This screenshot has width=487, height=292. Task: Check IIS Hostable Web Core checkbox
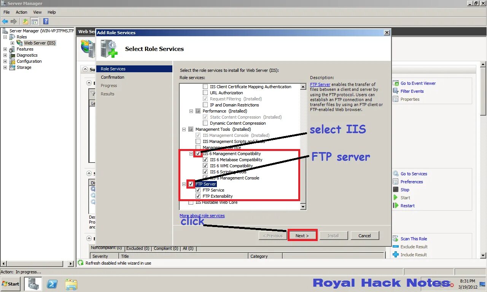click(x=191, y=202)
